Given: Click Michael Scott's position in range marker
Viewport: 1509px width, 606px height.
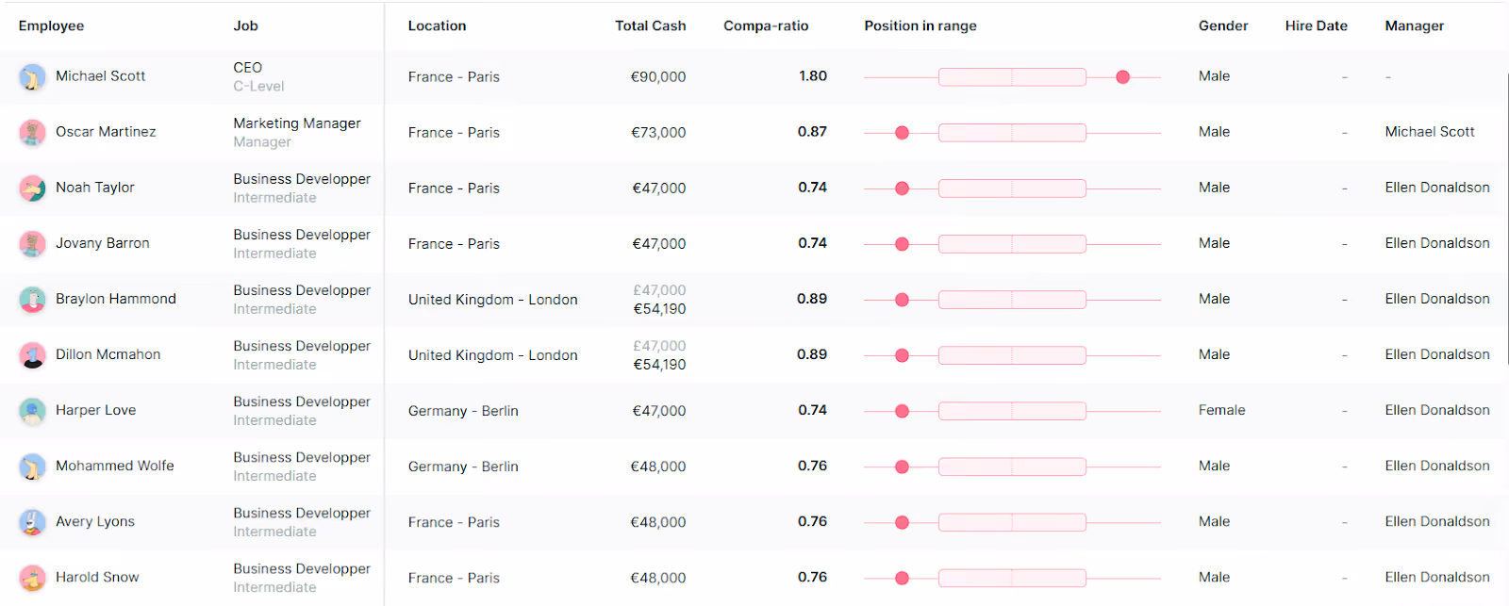Looking at the screenshot, I should (1122, 77).
